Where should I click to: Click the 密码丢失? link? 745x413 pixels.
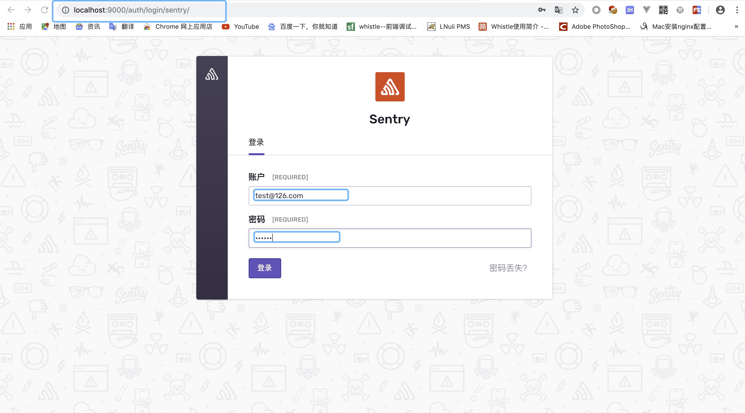[508, 268]
